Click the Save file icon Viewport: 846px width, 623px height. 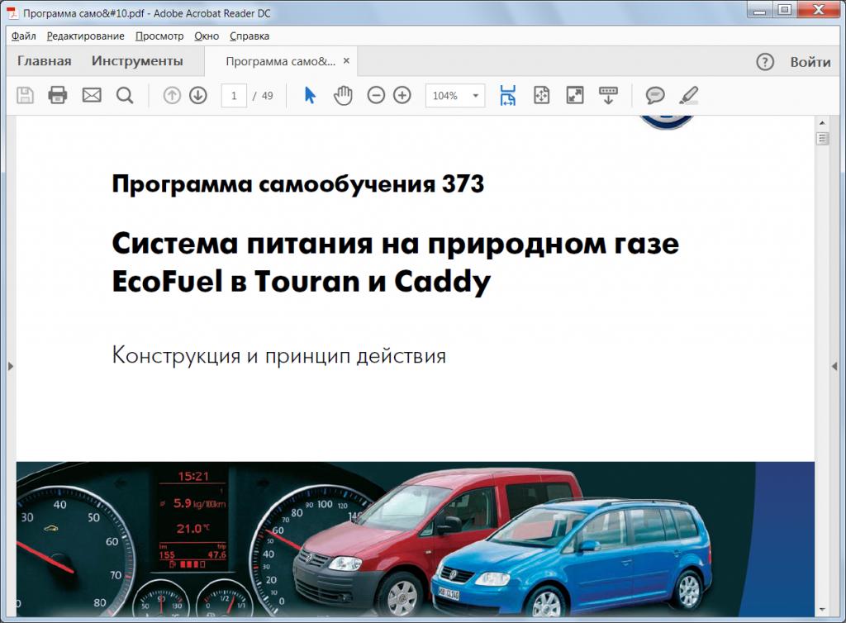[x=25, y=96]
